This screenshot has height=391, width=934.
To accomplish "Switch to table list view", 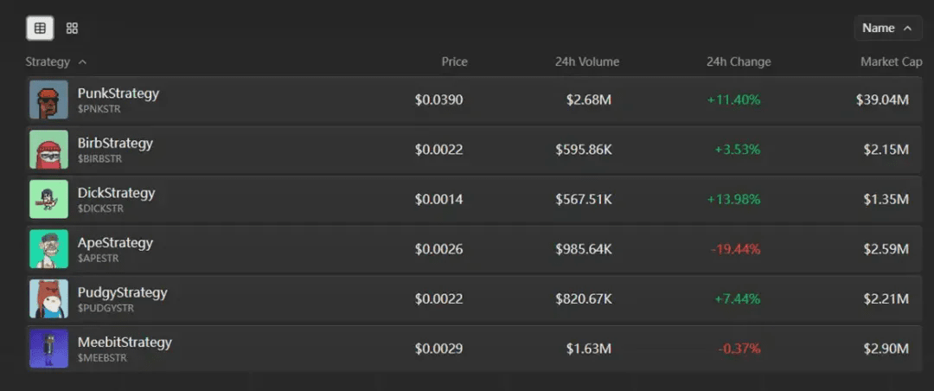I will pyautogui.click(x=40, y=29).
